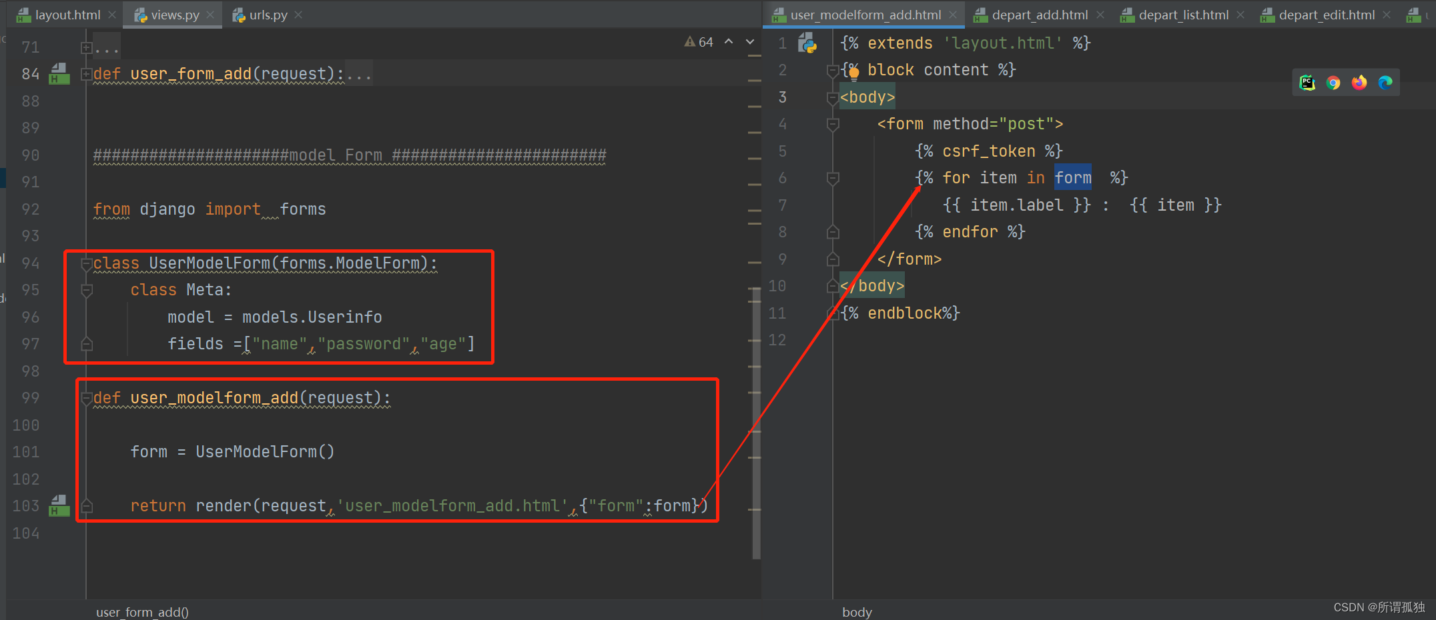Click the highlighted 'form' variable on line 6

1073,178
